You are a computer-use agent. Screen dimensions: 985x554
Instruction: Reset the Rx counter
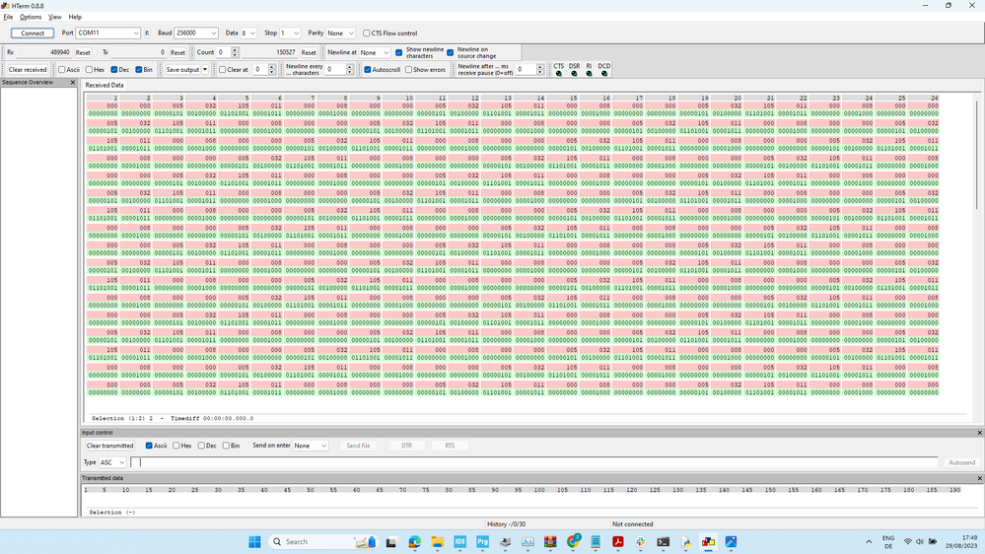click(x=83, y=53)
